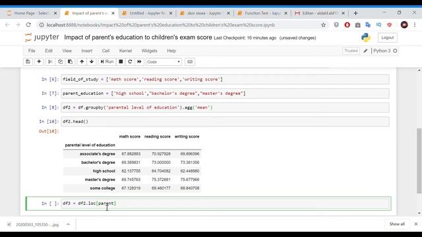This screenshot has height=237, width=422.
Task: Expand the downloaded jpg file options
Action: coord(68,224)
